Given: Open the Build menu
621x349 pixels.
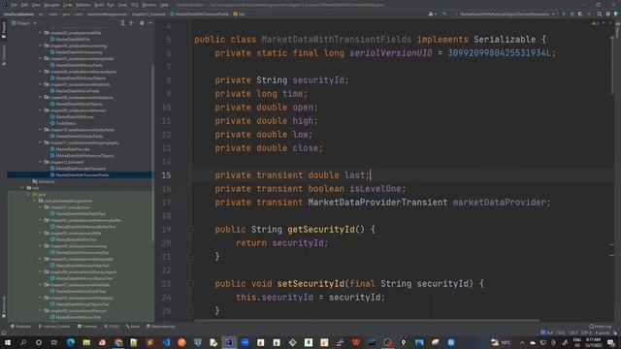Looking at the screenshot, I should [99, 5].
